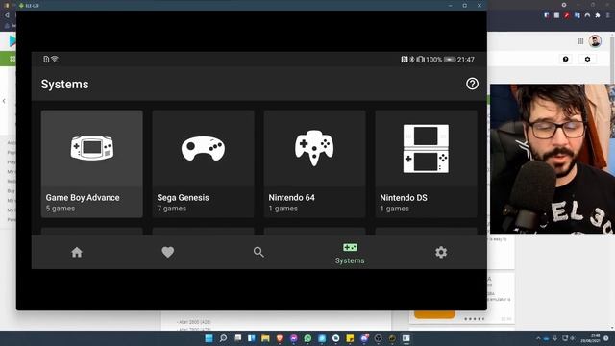Image resolution: width=615 pixels, height=346 pixels.
Task: Show hidden system tray icons
Action: [538, 338]
